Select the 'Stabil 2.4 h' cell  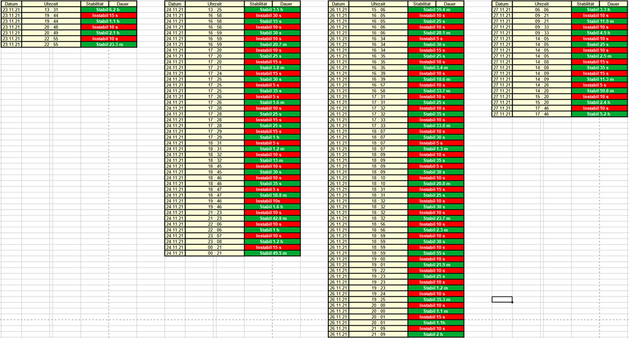click(x=600, y=103)
